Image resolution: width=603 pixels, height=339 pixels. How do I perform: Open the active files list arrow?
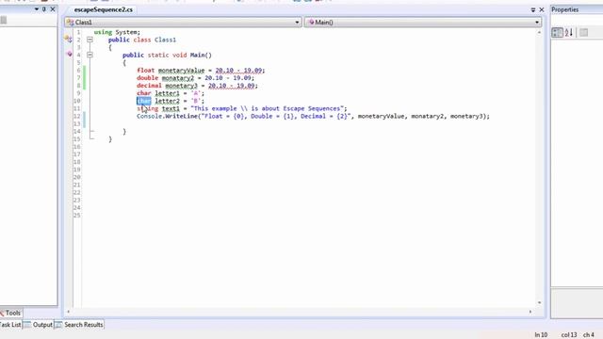(x=533, y=10)
